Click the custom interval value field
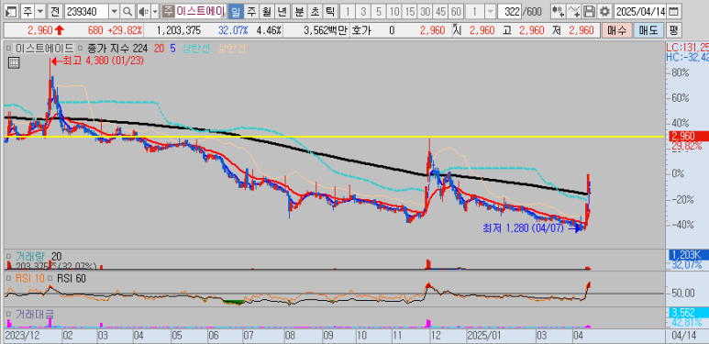The width and height of the screenshot is (709, 344). [476, 11]
